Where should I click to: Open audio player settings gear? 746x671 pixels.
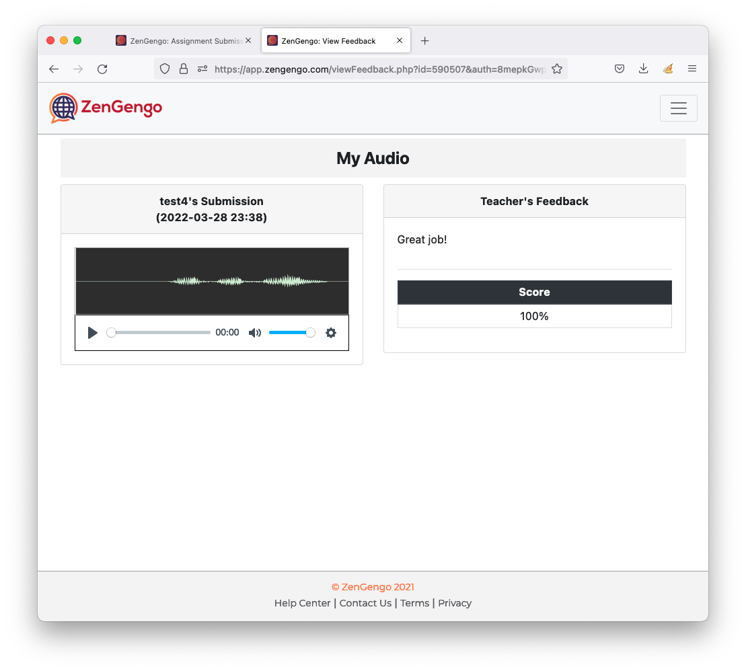tap(331, 333)
